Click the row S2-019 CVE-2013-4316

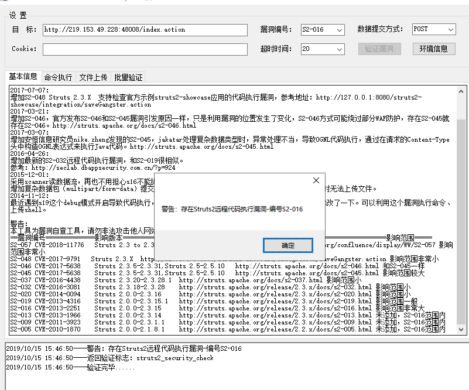pos(214,301)
